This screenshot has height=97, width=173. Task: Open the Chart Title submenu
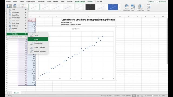click(x=17, y=15)
